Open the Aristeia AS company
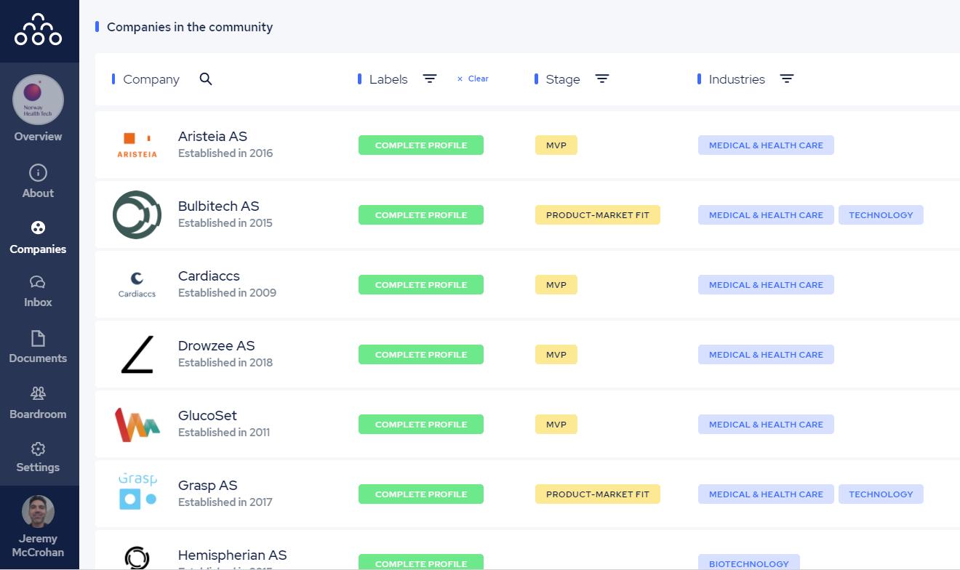The width and height of the screenshot is (960, 570). (x=212, y=136)
